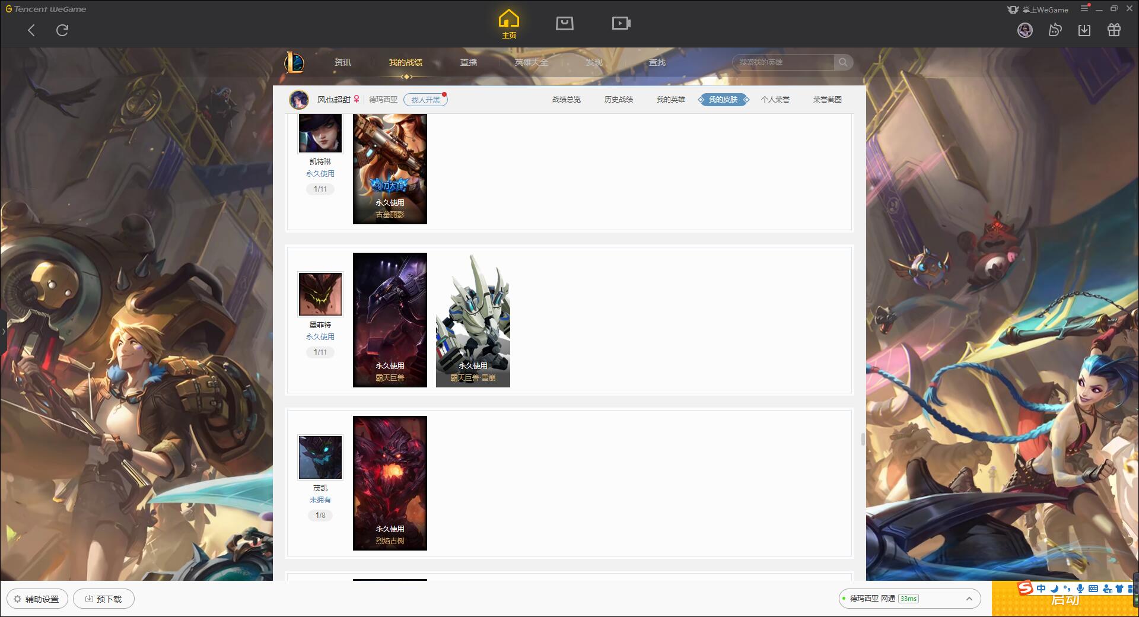The width and height of the screenshot is (1139, 617).
Task: Open the Sogou soft keyboard icon
Action: pos(1093,589)
